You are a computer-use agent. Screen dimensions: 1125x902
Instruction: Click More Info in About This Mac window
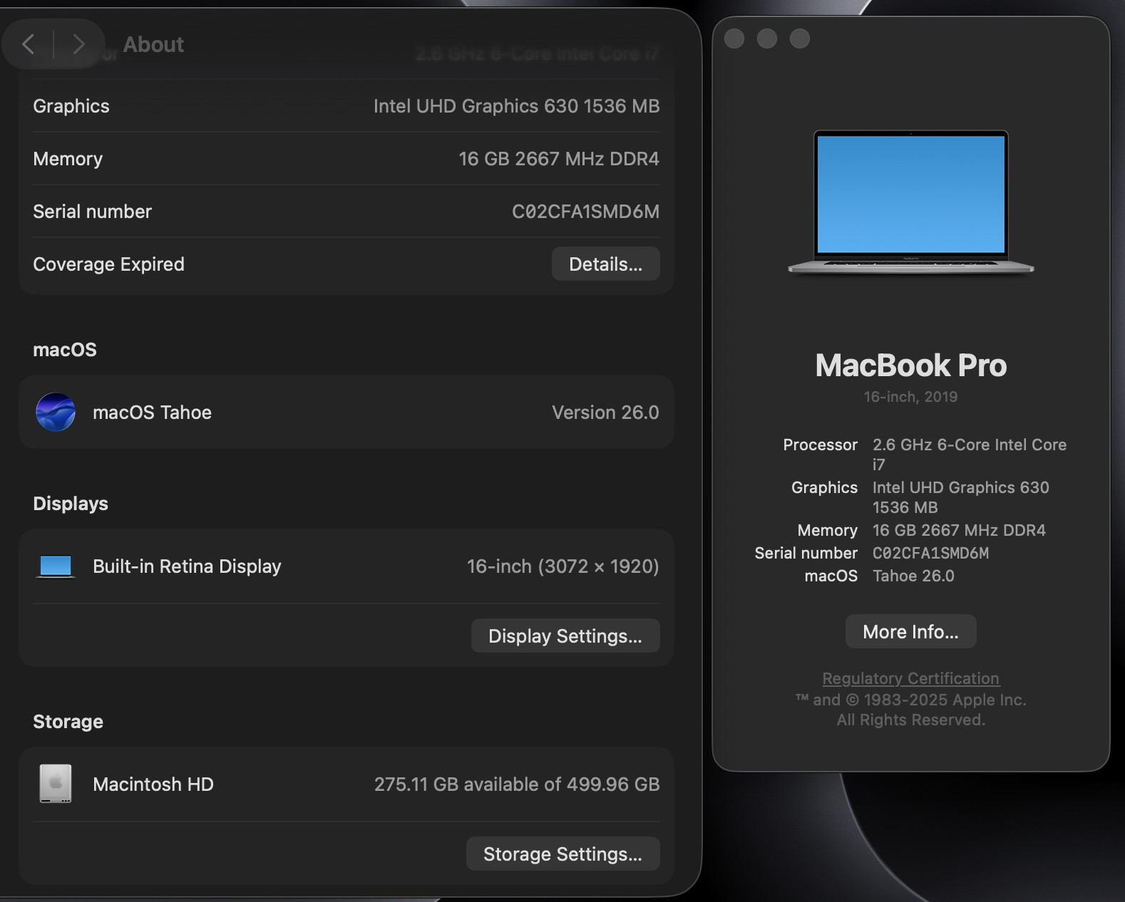(x=910, y=631)
